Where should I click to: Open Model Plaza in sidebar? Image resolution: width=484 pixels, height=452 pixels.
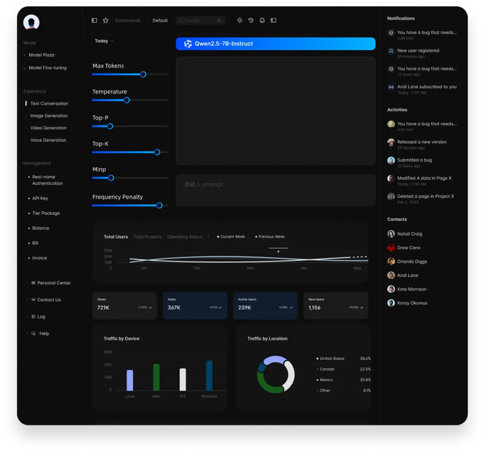tap(41, 55)
